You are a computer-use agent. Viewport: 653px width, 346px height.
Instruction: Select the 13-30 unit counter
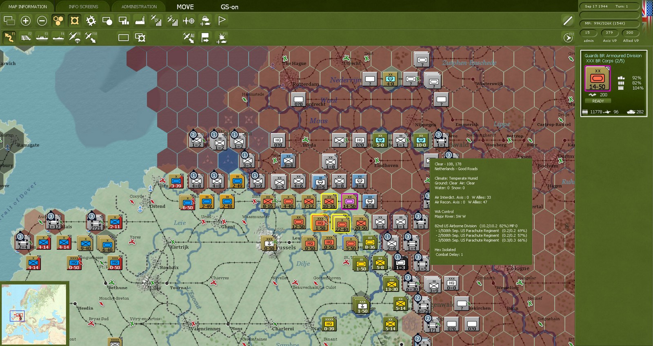[x=391, y=284]
